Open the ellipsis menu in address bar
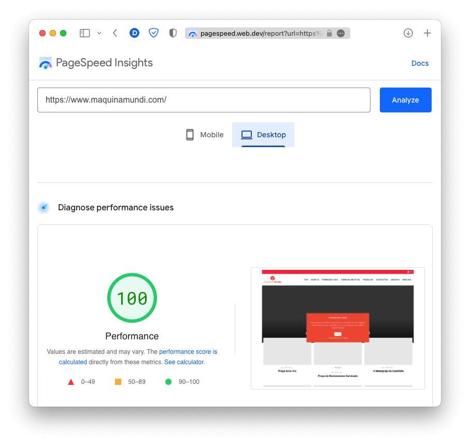This screenshot has height=445, width=470. tap(340, 33)
